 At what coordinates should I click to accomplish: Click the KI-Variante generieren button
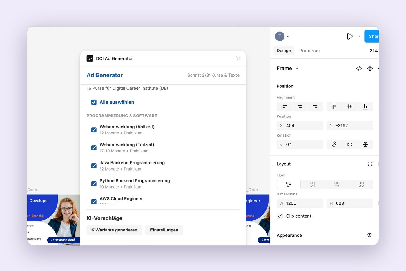(x=114, y=230)
